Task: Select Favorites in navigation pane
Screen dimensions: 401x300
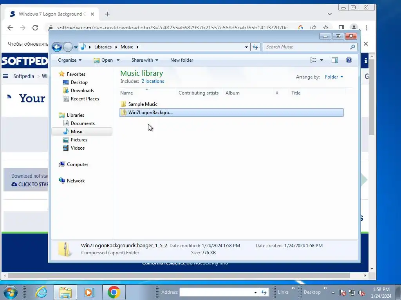Action: [76, 74]
